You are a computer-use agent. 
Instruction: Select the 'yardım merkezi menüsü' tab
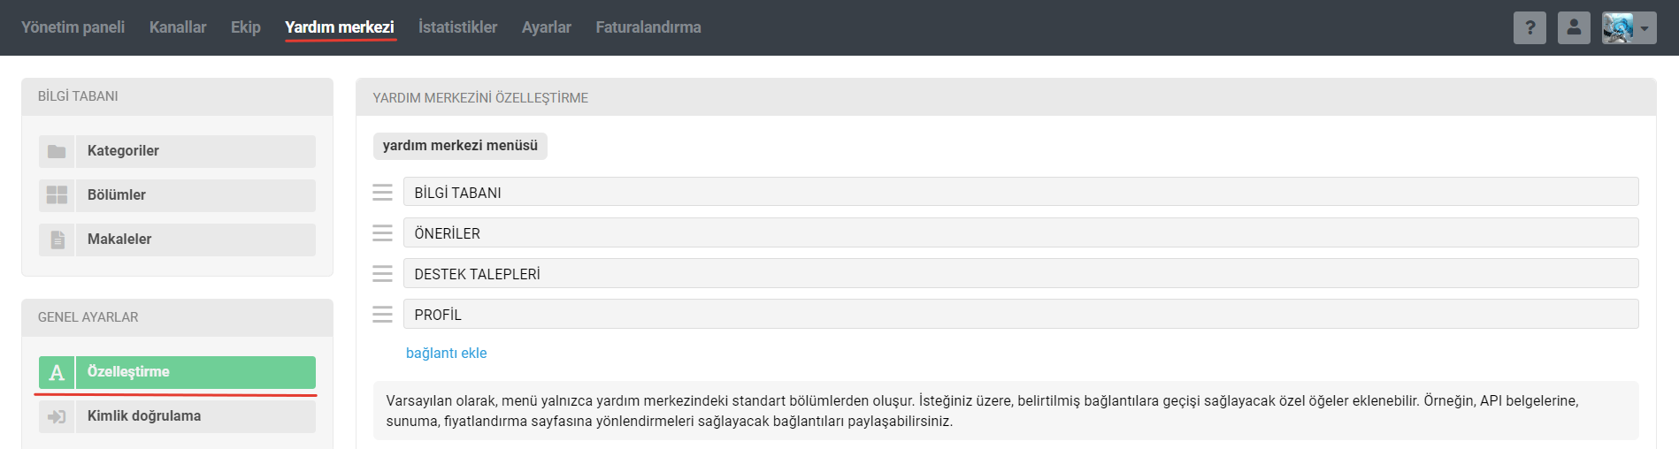(460, 146)
